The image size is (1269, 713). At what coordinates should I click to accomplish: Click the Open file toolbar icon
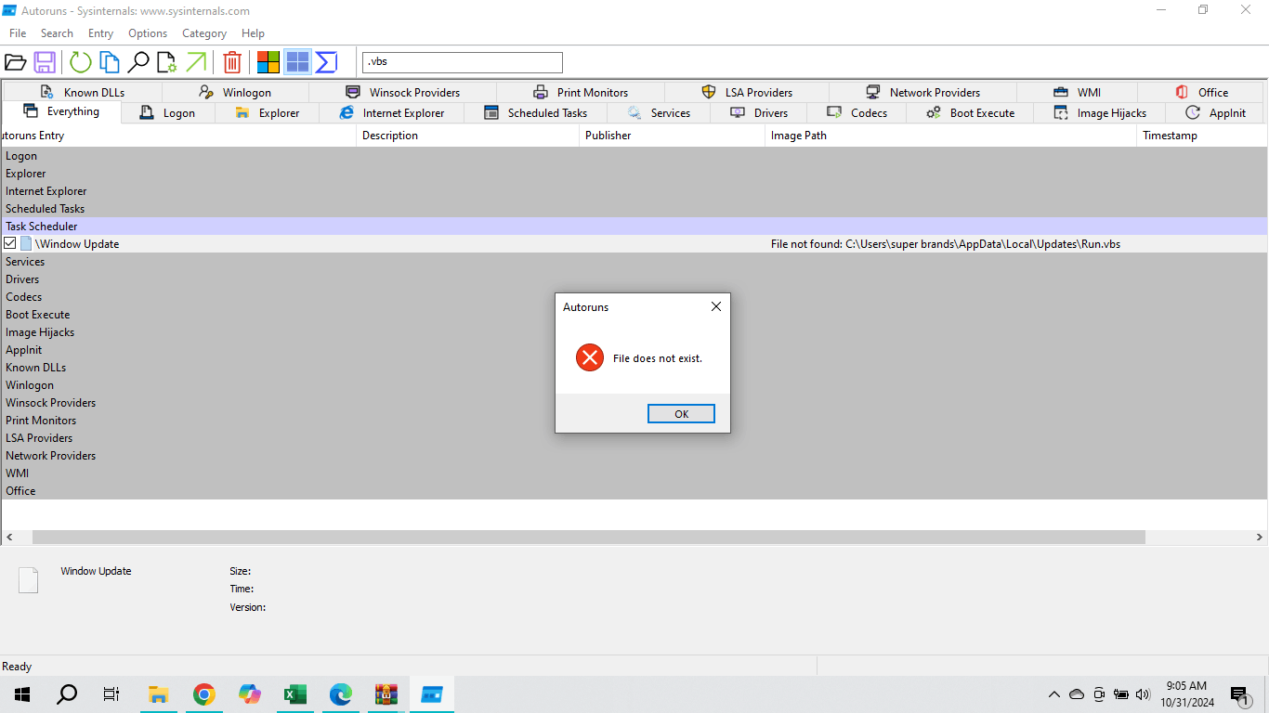[x=15, y=62]
